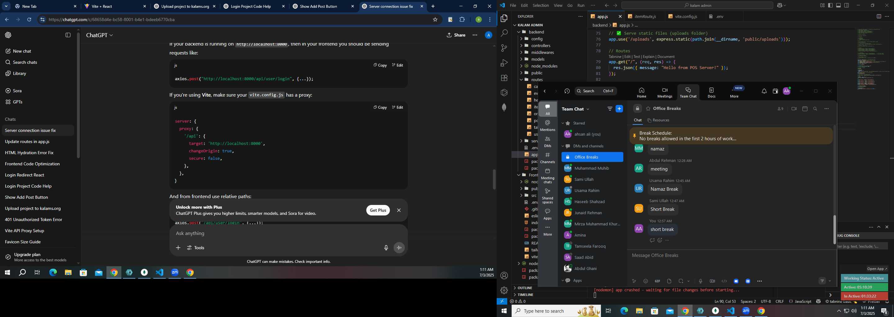Switch to Resources tab in Office Breaks

pyautogui.click(x=658, y=120)
